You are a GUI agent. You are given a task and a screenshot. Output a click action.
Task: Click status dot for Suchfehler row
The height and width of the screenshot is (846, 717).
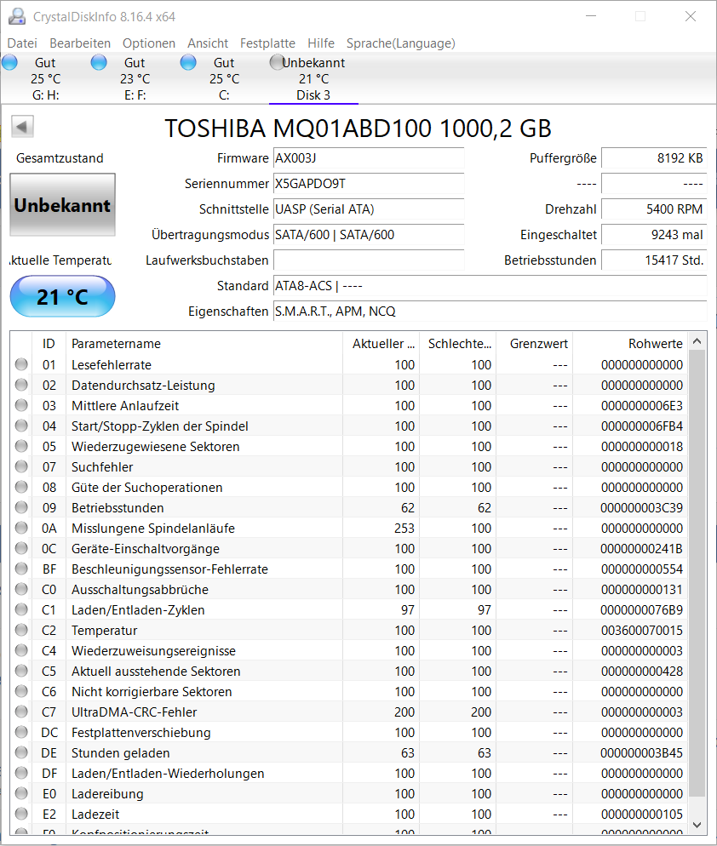21,466
